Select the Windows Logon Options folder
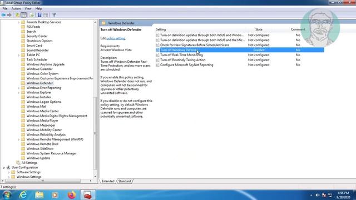 pyautogui.click(x=43, y=102)
